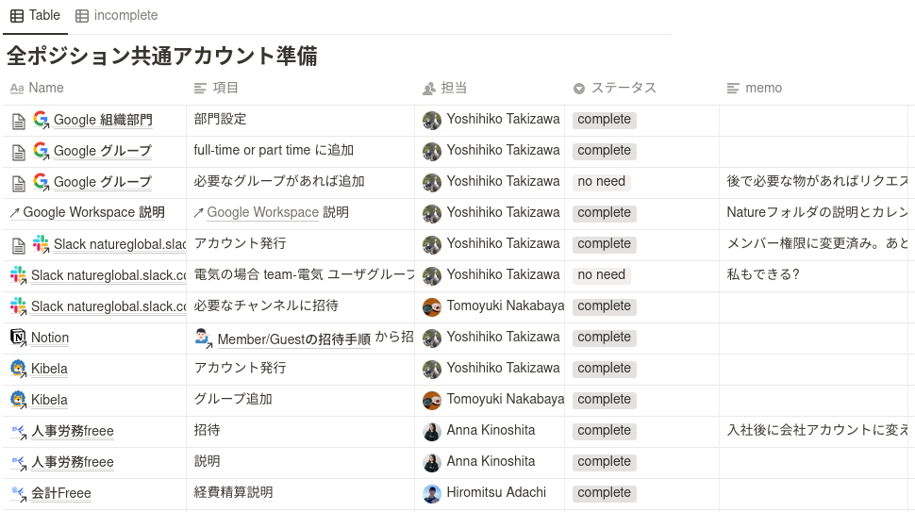Viewport: 915px width, 512px height.
Task: Open the 項目 column header
Action: coord(216,88)
